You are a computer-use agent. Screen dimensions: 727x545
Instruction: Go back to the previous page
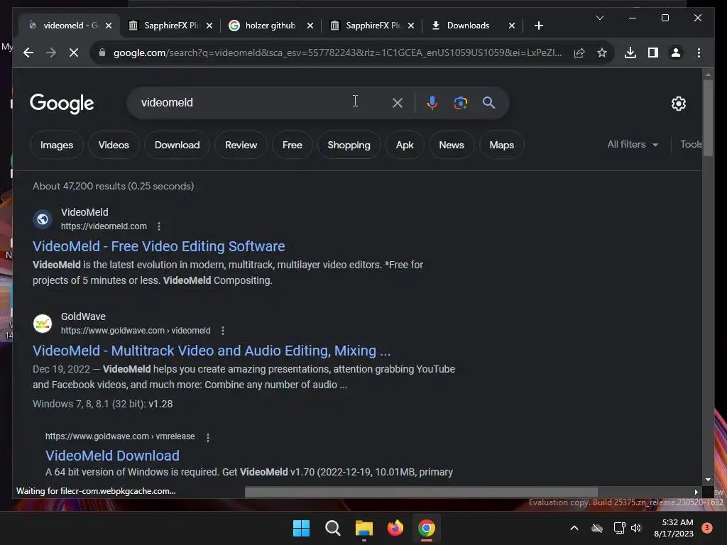coord(28,53)
